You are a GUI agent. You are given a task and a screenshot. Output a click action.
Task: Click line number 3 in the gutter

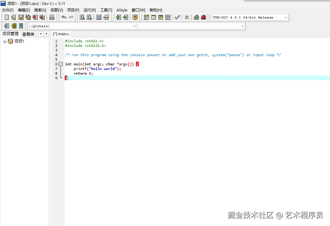point(56,50)
